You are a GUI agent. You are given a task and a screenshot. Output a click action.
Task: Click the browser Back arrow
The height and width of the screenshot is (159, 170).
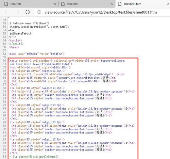[7, 12]
